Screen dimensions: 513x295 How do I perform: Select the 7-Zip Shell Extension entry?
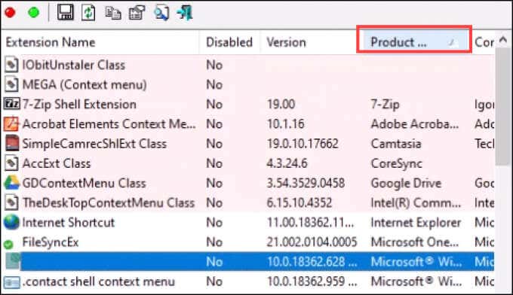point(79,104)
